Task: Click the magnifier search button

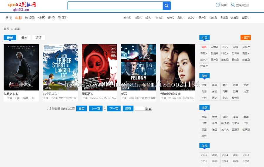Action: tap(166, 6)
